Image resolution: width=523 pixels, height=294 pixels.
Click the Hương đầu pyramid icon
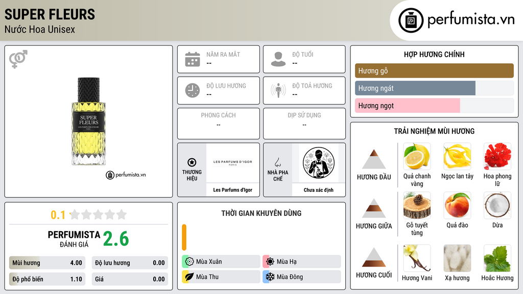tap(374, 159)
